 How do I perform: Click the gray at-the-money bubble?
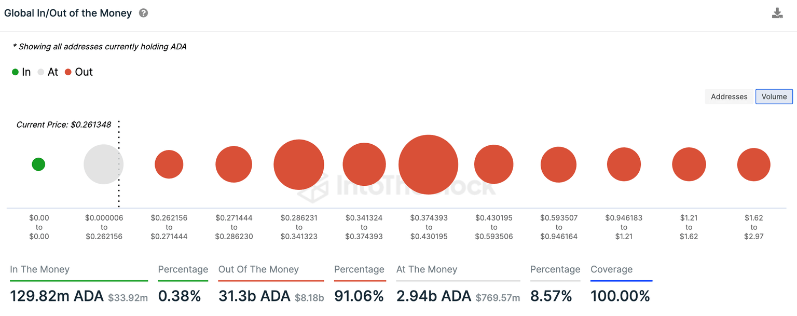[x=103, y=164]
